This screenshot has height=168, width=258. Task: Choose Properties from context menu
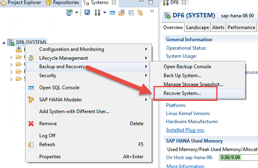click(x=89, y=157)
